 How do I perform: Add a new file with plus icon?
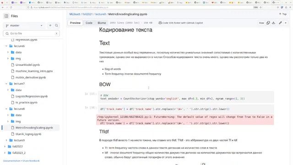50,26
